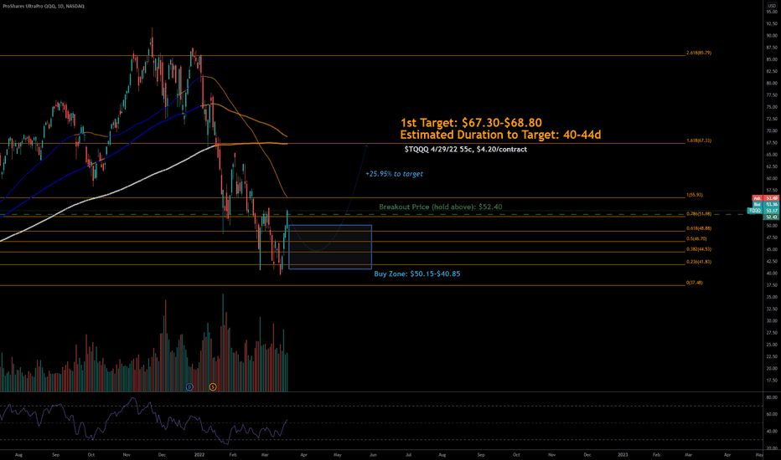Click the 0(37.48) Fibonacci level label

click(x=695, y=283)
